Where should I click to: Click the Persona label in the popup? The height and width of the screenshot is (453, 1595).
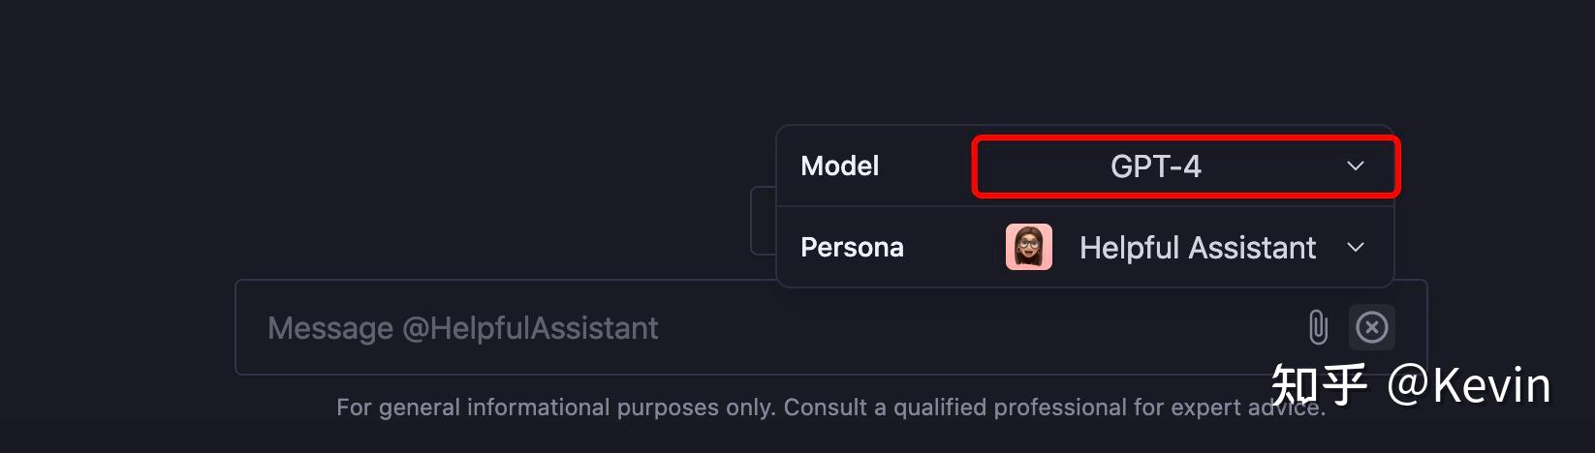(x=852, y=248)
